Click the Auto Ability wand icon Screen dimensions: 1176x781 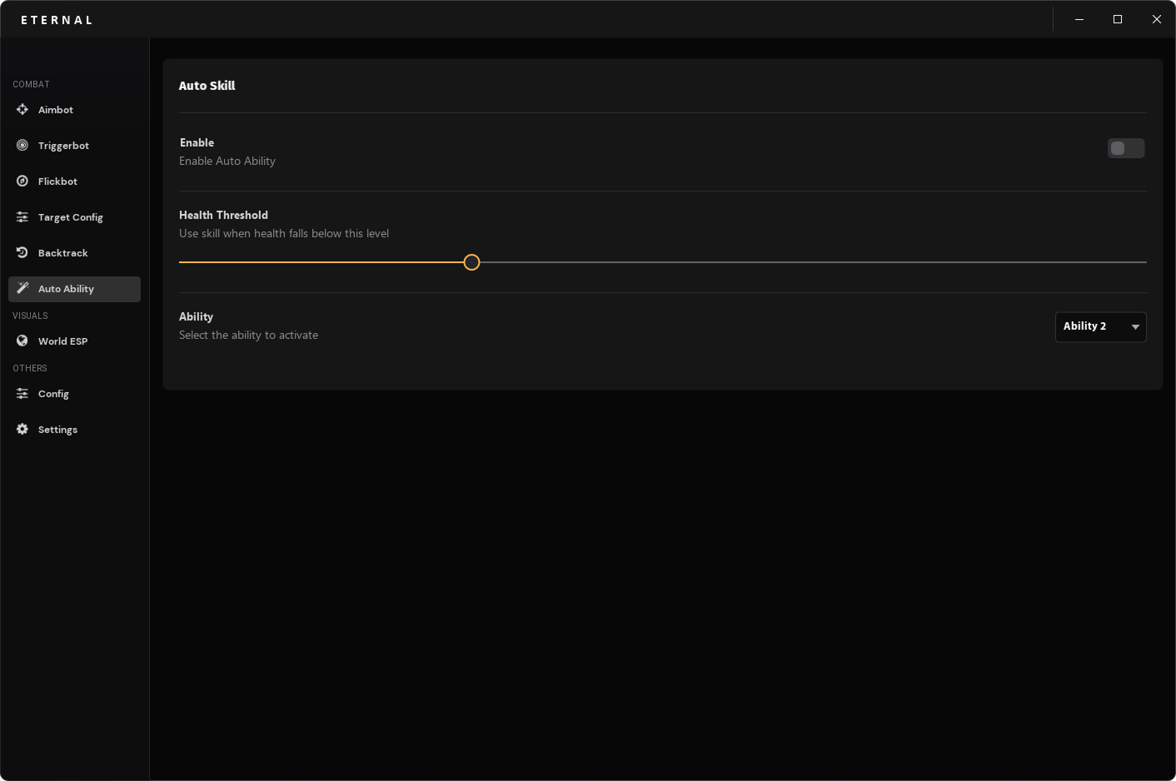(22, 289)
